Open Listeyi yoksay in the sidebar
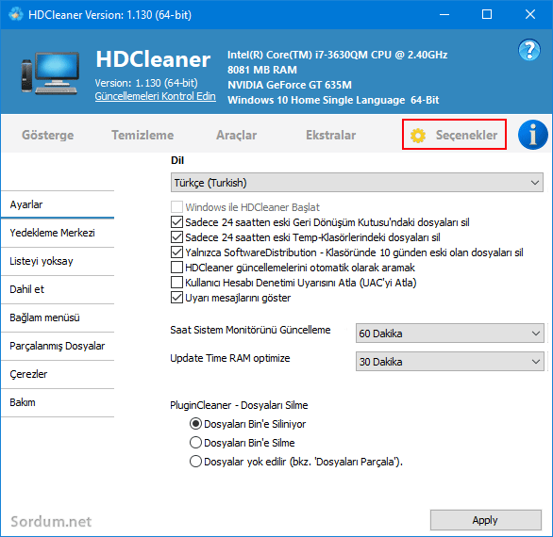This screenshot has height=537, width=553. click(58, 261)
